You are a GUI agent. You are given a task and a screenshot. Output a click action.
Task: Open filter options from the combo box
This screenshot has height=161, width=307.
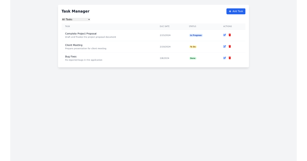[76, 19]
